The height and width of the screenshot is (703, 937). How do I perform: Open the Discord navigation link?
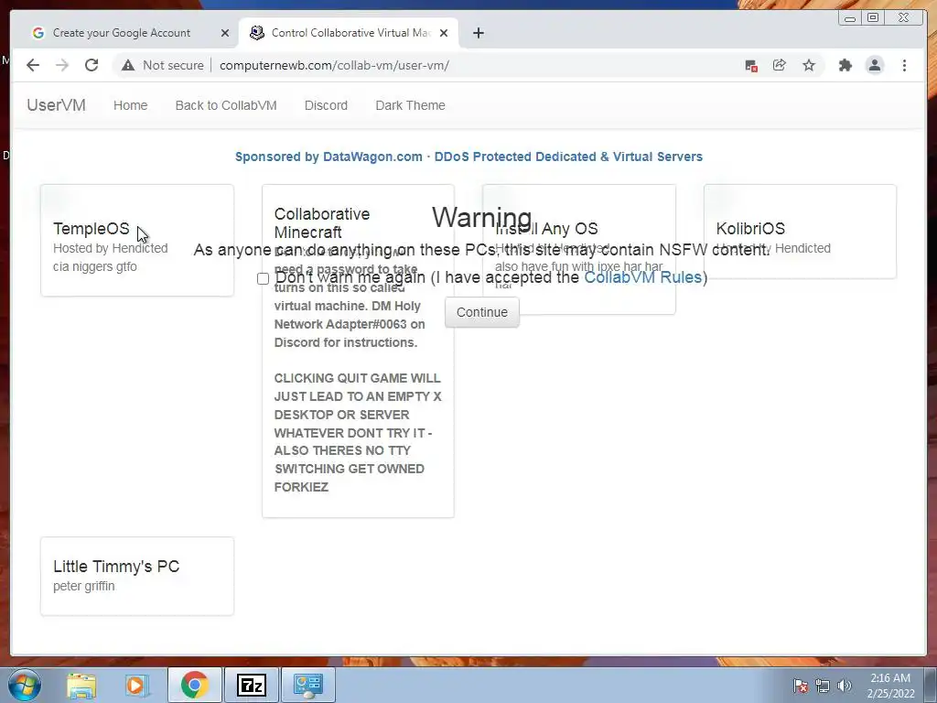click(326, 105)
